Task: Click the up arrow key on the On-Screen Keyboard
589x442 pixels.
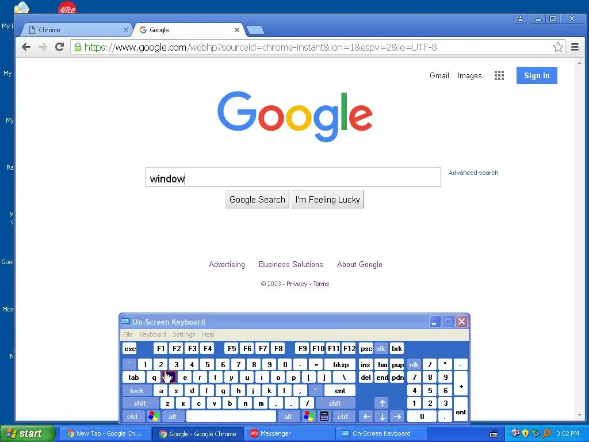Action: tap(382, 403)
